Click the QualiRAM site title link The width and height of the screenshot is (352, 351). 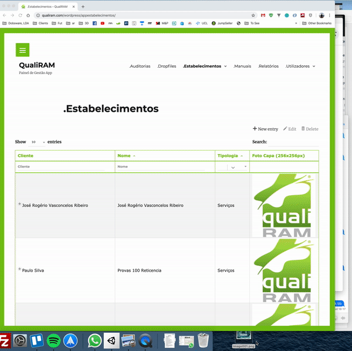[36, 65]
